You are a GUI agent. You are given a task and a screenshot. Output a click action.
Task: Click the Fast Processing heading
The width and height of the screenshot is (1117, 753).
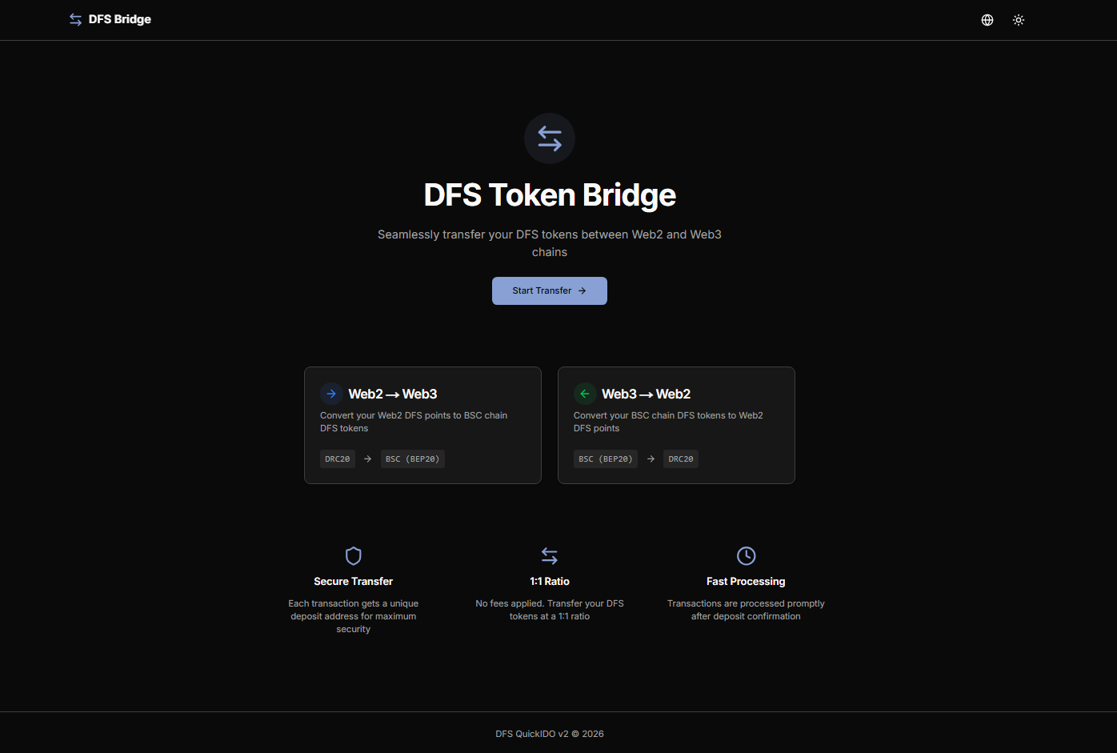click(746, 582)
